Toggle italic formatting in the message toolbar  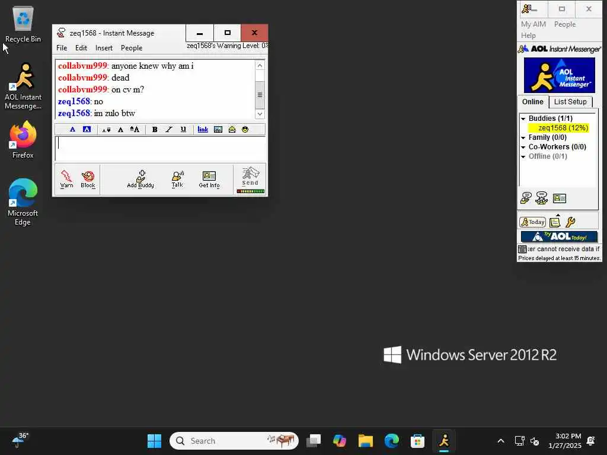point(169,130)
